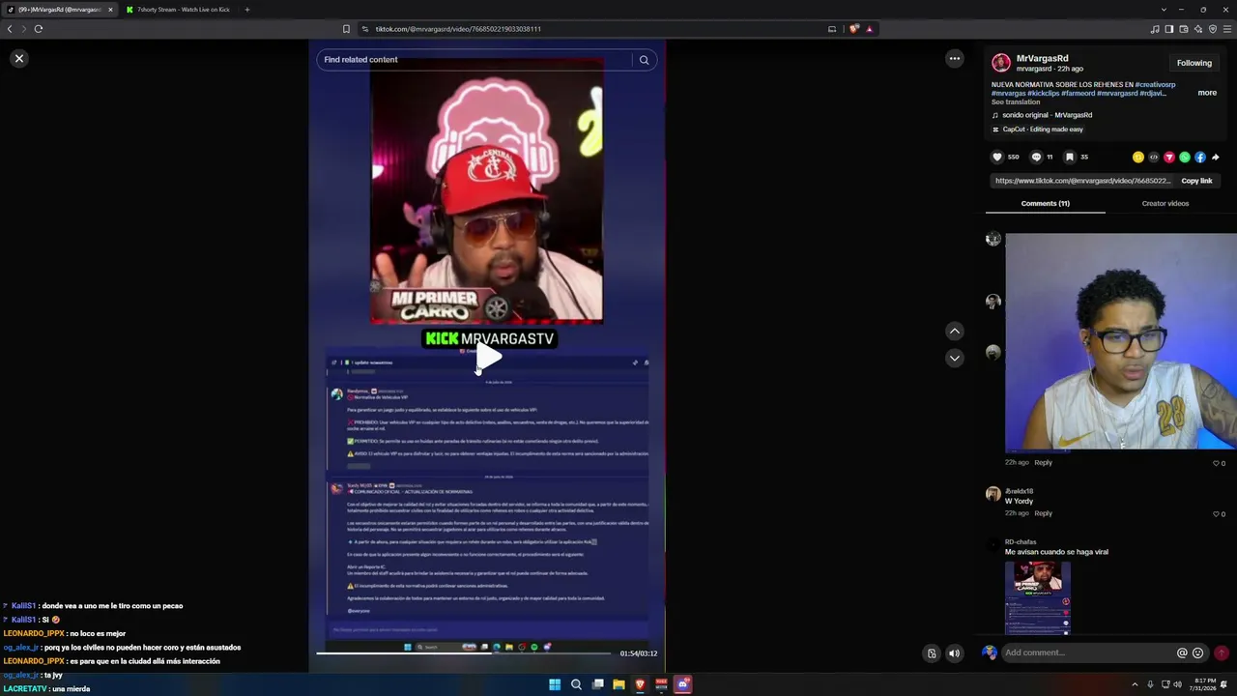Click the browser address bar URL

pos(458,29)
